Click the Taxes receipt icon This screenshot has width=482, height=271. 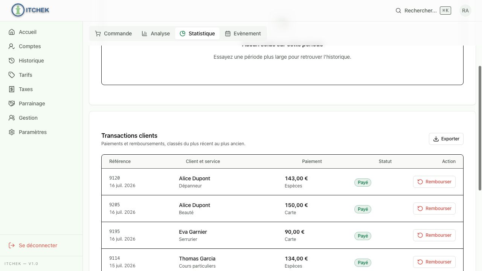[x=12, y=89]
